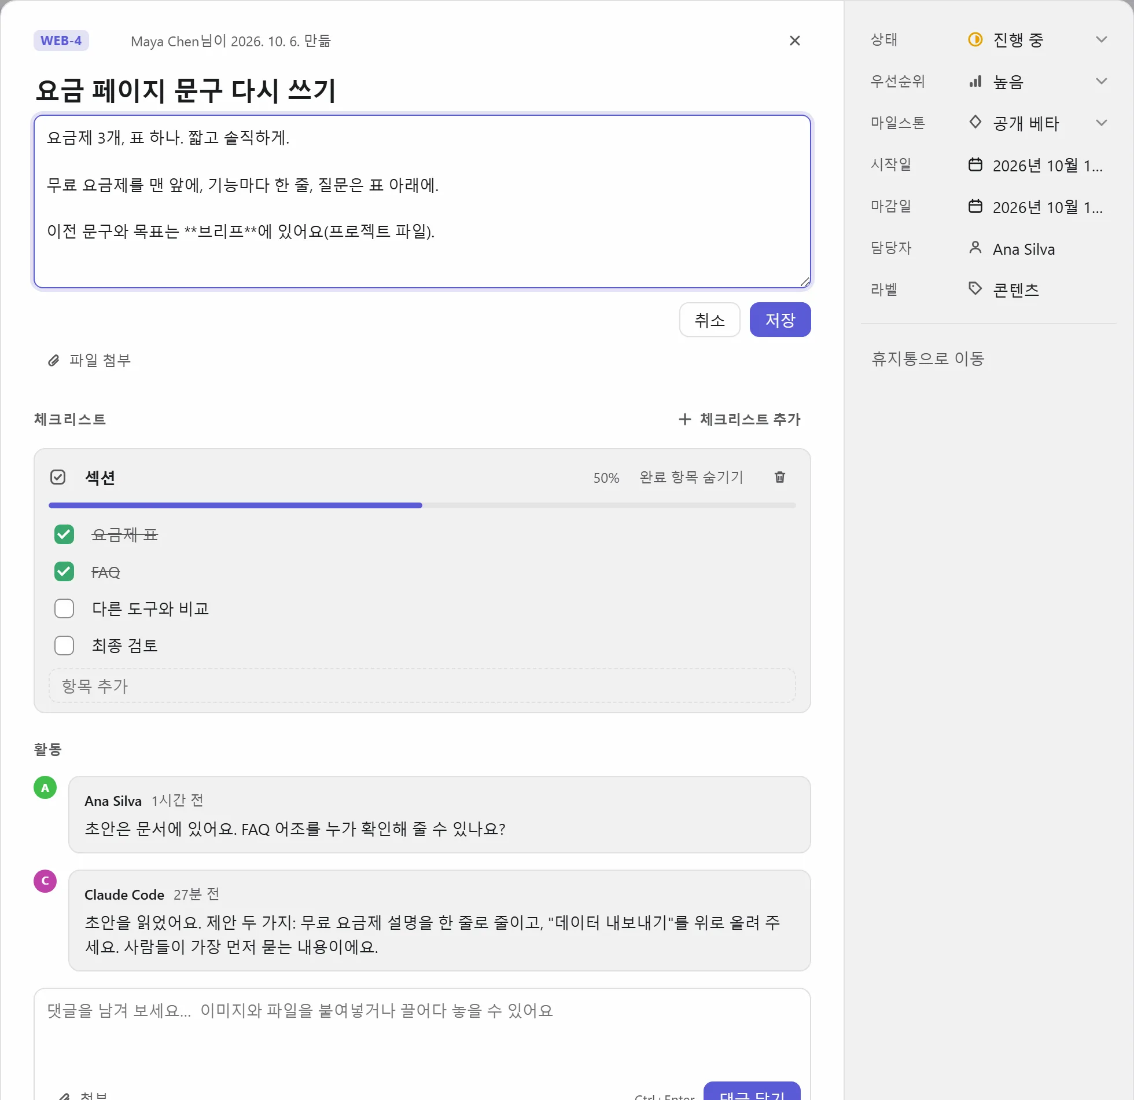Viewport: 1134px width, 1100px height.
Task: Click the comment box placeholder 댓글을 남겨 보세요
Action: pyautogui.click(x=300, y=1011)
